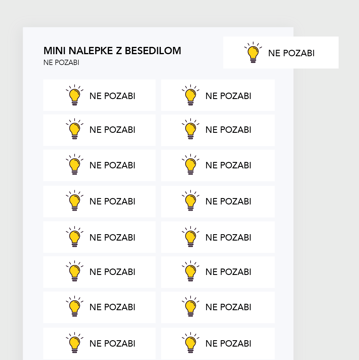359x360 pixels.
Task: Click the light bulb icon in fourth row, left sticker
Action: click(75, 200)
